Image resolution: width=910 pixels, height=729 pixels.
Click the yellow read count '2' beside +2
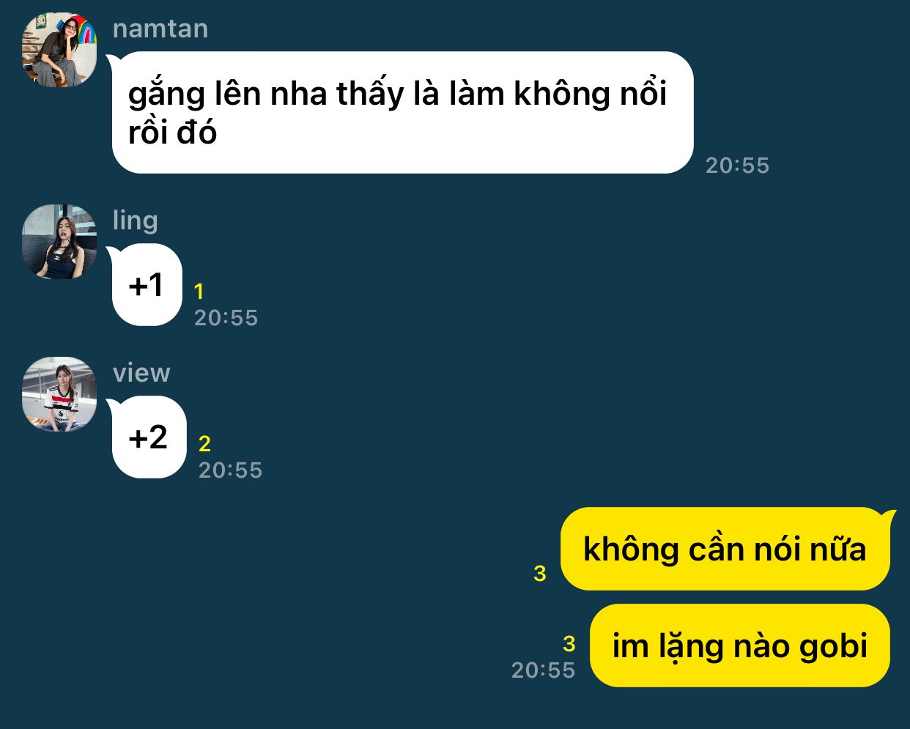[204, 444]
